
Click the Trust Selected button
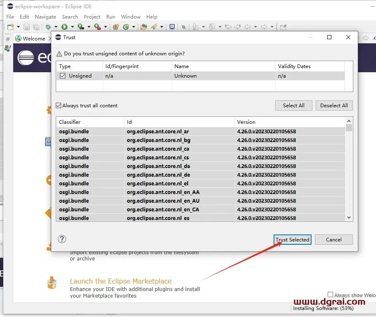(x=292, y=239)
